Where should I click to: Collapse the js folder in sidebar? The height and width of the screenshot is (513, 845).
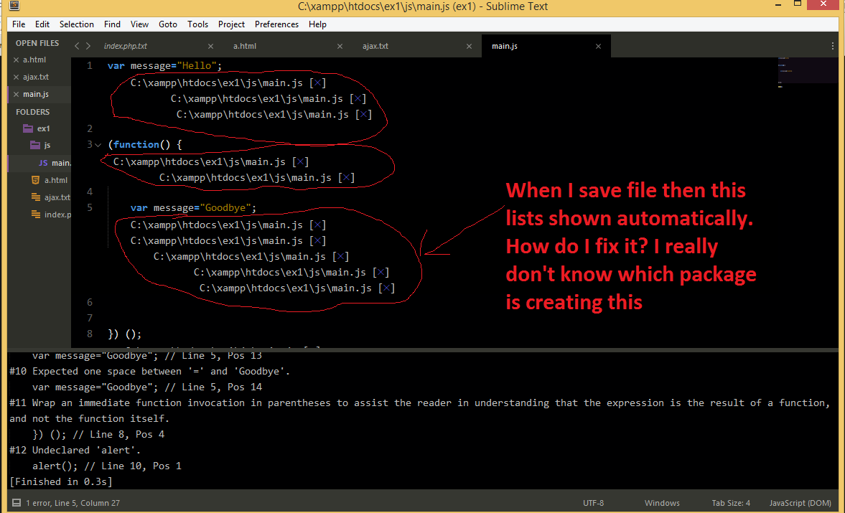coord(37,146)
